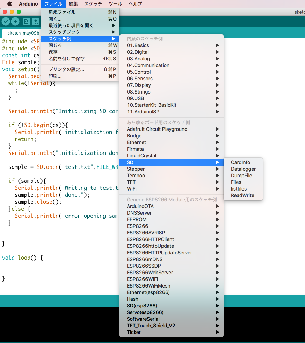Open 10.StarterKit_BasicKit examples entry
The height and width of the screenshot is (343, 305).
coord(172,105)
